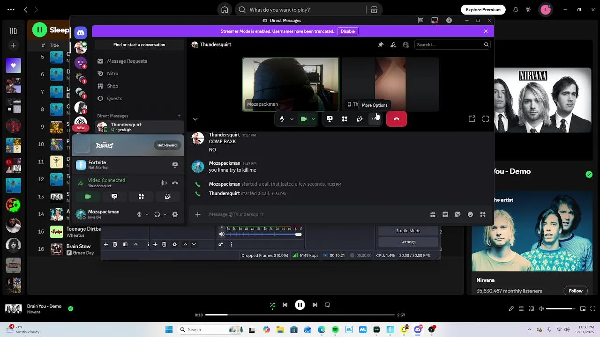Screen dimensions: 600x337
Task: Click Message @Thundersquirt input box
Action: pos(316,214)
